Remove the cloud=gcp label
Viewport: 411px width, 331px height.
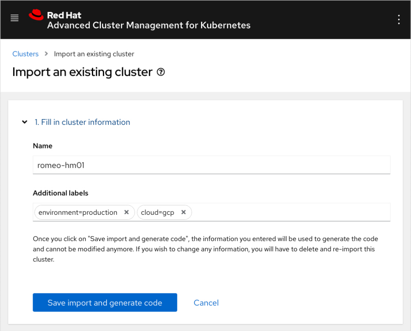click(183, 212)
